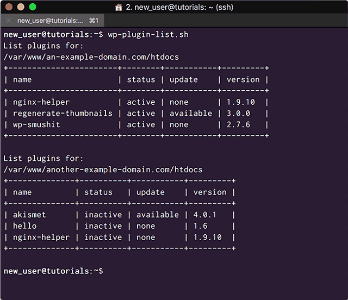Click 'none' update in hello row
The width and height of the screenshot is (348, 300).
pyautogui.click(x=146, y=226)
